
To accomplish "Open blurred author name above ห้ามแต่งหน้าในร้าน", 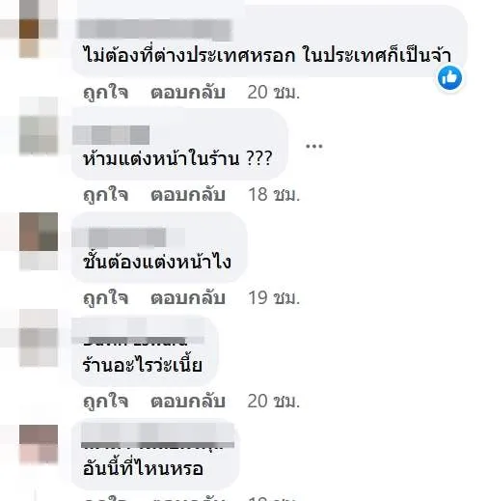I will coord(111,135).
